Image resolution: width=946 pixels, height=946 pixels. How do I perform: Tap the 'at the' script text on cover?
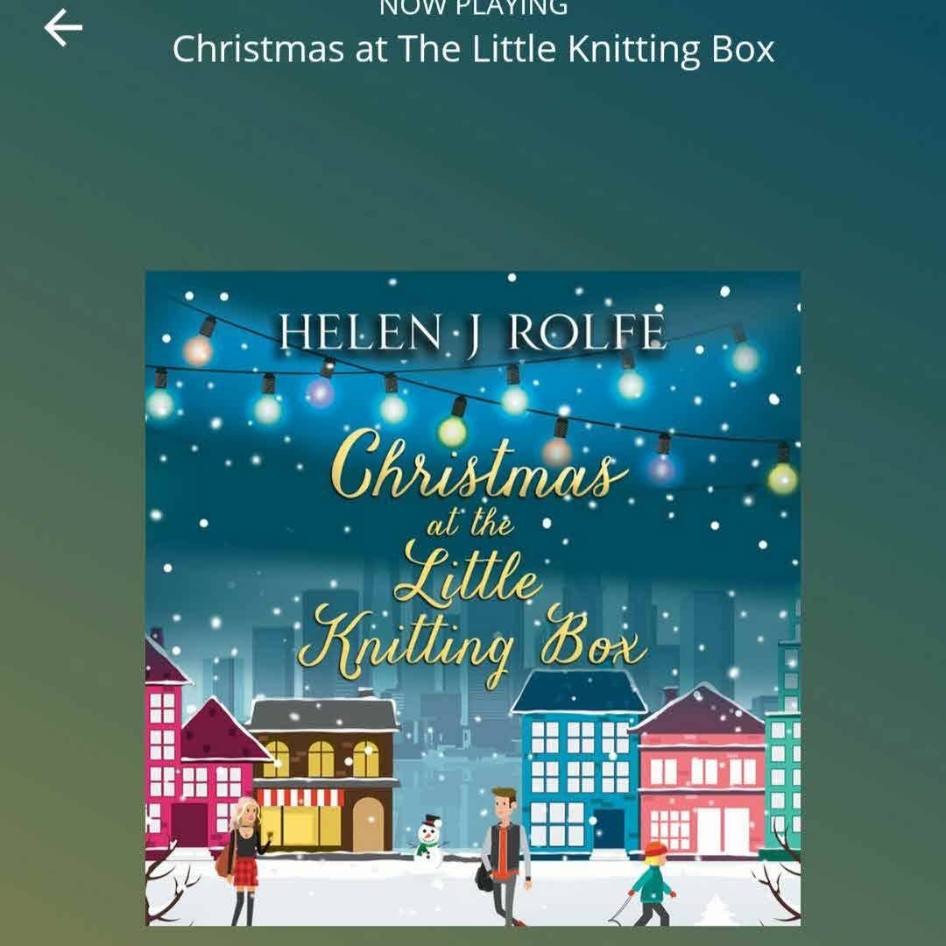click(470, 522)
